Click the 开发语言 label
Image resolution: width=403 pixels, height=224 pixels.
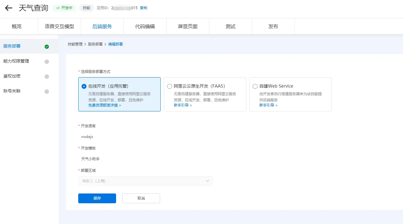tap(88, 126)
